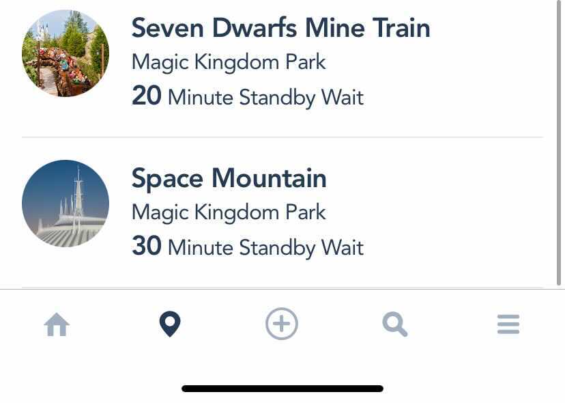This screenshot has width=565, height=403.
Task: Tap the Home icon in bottom bar
Action: (x=57, y=324)
